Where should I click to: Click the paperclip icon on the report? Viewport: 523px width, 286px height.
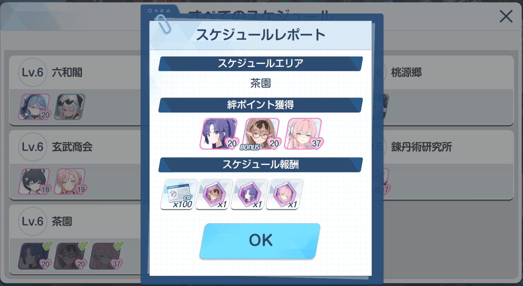(164, 24)
